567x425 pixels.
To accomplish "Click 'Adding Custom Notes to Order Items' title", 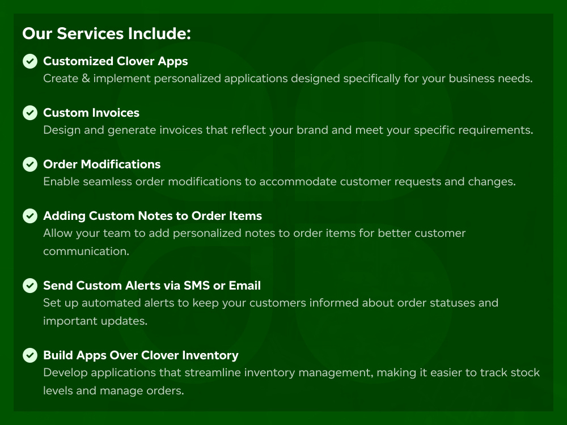I will 152,216.
